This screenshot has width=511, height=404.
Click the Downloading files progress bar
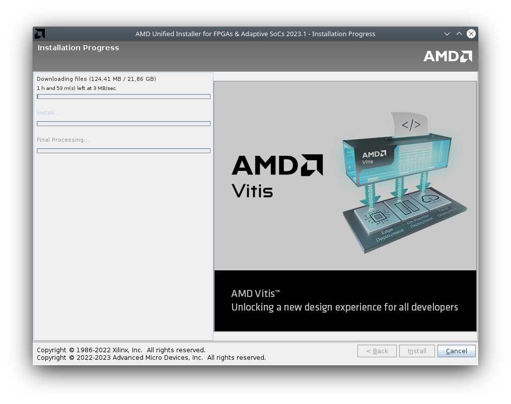click(x=123, y=96)
